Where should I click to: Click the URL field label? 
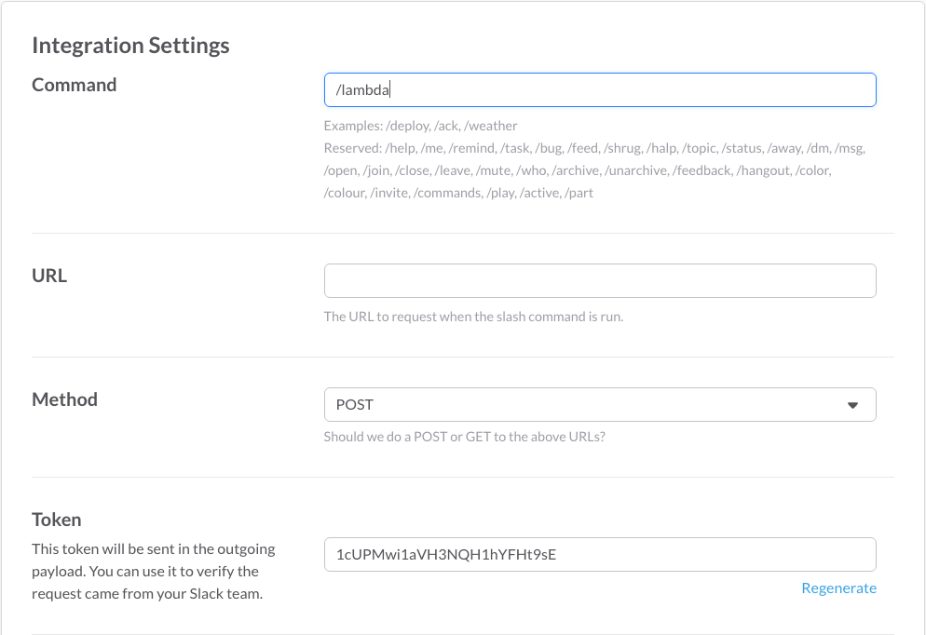(x=49, y=276)
